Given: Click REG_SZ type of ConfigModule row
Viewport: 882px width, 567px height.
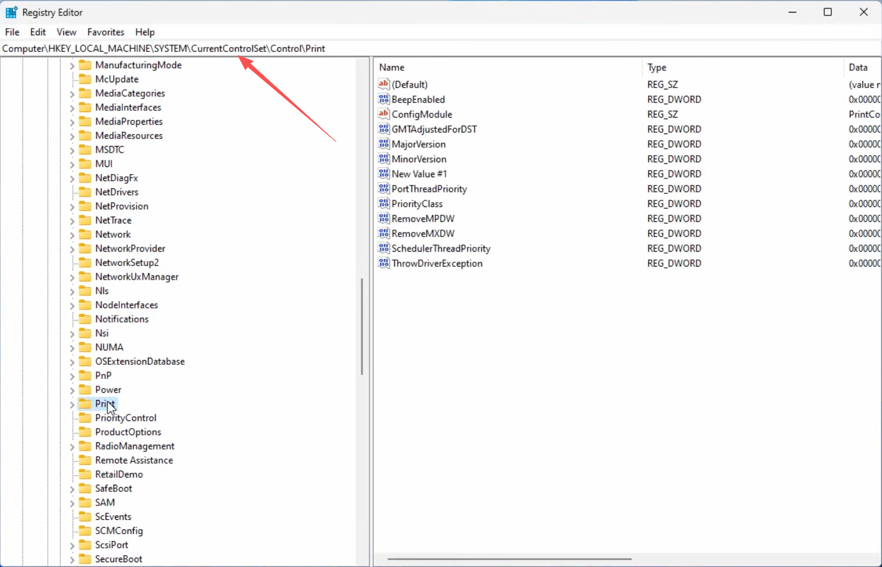Looking at the screenshot, I should point(663,114).
